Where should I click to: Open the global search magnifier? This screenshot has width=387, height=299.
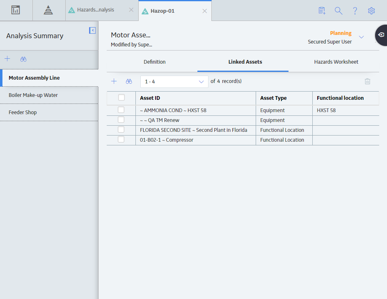click(x=339, y=11)
